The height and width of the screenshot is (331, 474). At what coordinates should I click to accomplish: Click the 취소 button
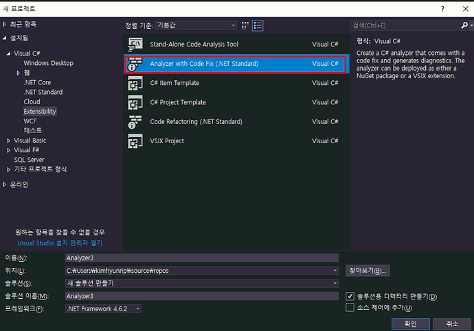click(452, 323)
